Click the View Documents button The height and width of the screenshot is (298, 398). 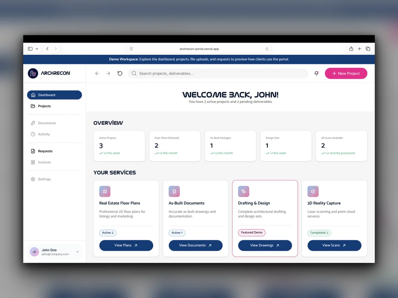(195, 245)
